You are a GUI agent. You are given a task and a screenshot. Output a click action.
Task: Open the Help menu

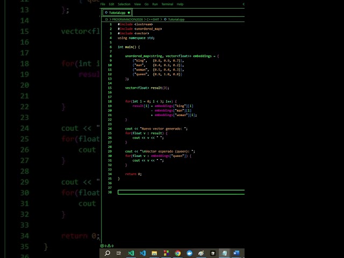180,4
